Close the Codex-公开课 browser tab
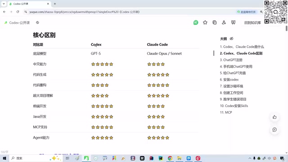The image size is (288, 162). [48, 4]
